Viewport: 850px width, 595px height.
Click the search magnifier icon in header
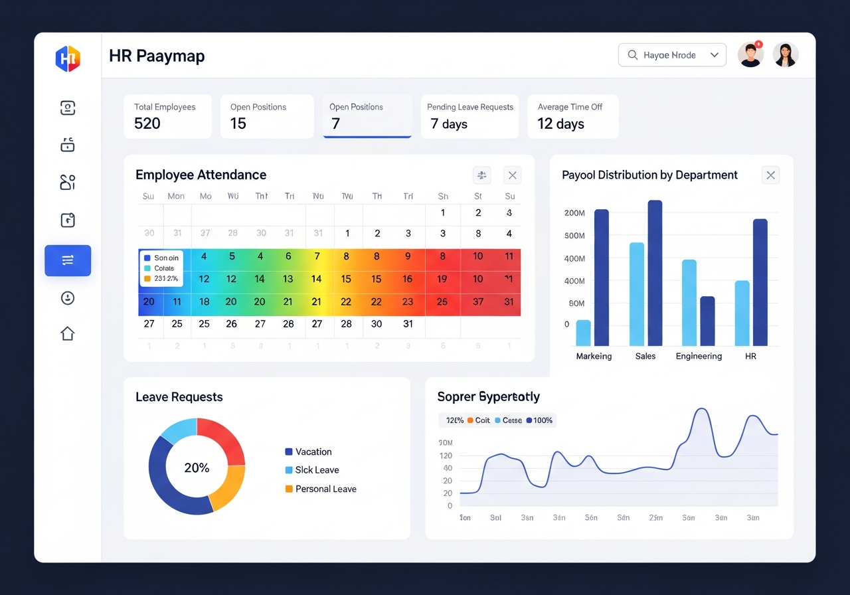pyautogui.click(x=632, y=55)
